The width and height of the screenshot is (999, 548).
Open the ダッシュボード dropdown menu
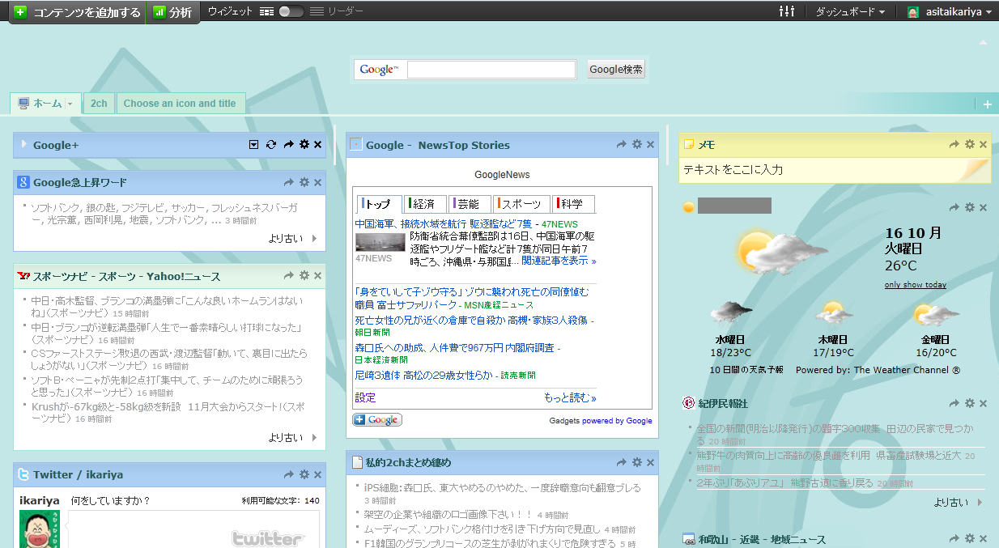(849, 12)
